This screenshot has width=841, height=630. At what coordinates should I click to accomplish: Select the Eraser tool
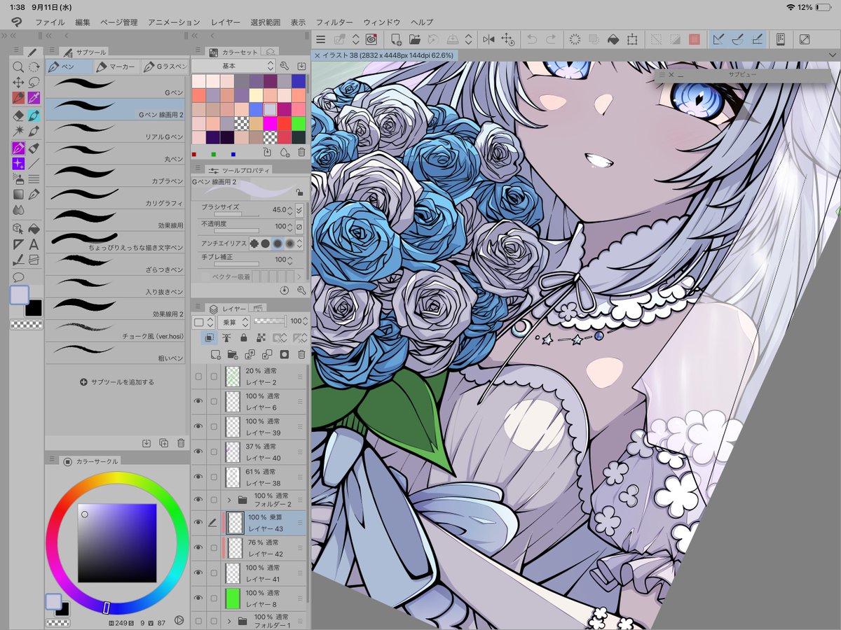(18, 115)
